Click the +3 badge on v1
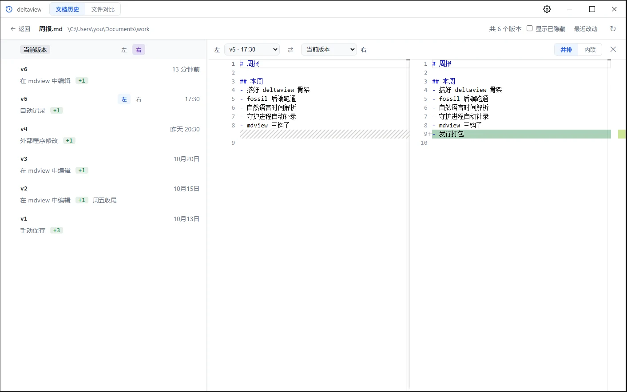Screen dimensions: 627x392 (x=56, y=230)
